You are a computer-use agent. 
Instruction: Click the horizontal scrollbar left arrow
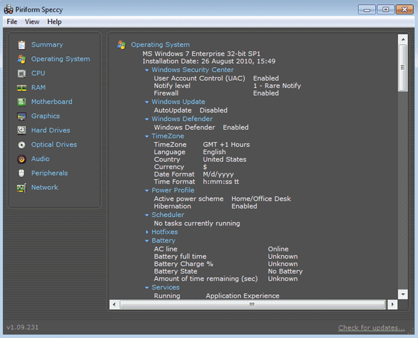click(x=114, y=304)
